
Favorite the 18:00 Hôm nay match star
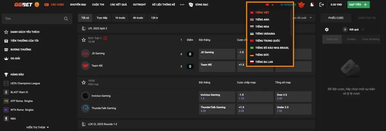point(84,82)
